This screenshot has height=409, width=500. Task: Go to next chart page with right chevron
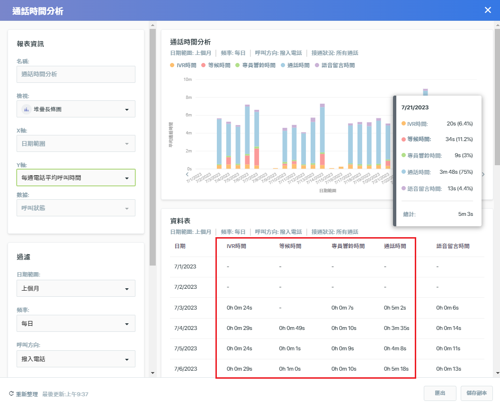tap(483, 174)
